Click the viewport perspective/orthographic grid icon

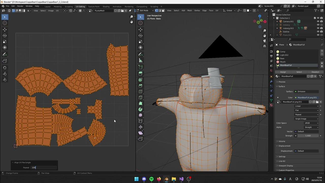265,46
